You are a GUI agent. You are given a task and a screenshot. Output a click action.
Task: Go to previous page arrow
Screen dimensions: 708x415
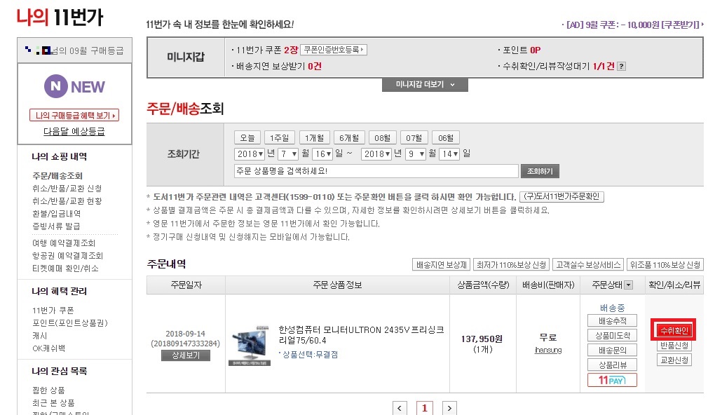tap(400, 408)
